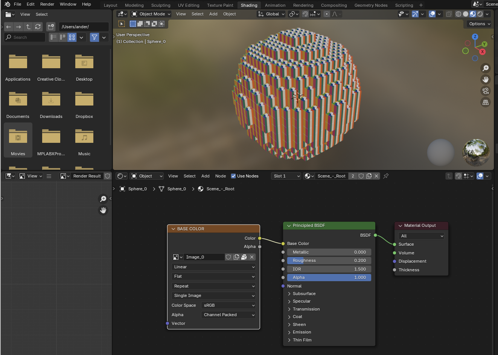Image resolution: width=498 pixels, height=355 pixels.
Task: Toggle fake user shield for Scene_-_Root
Action: click(x=361, y=176)
